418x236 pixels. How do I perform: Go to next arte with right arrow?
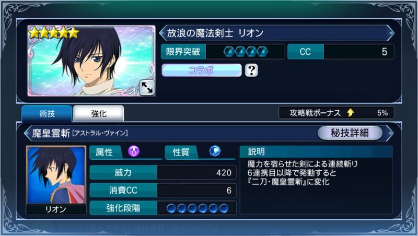point(390,133)
